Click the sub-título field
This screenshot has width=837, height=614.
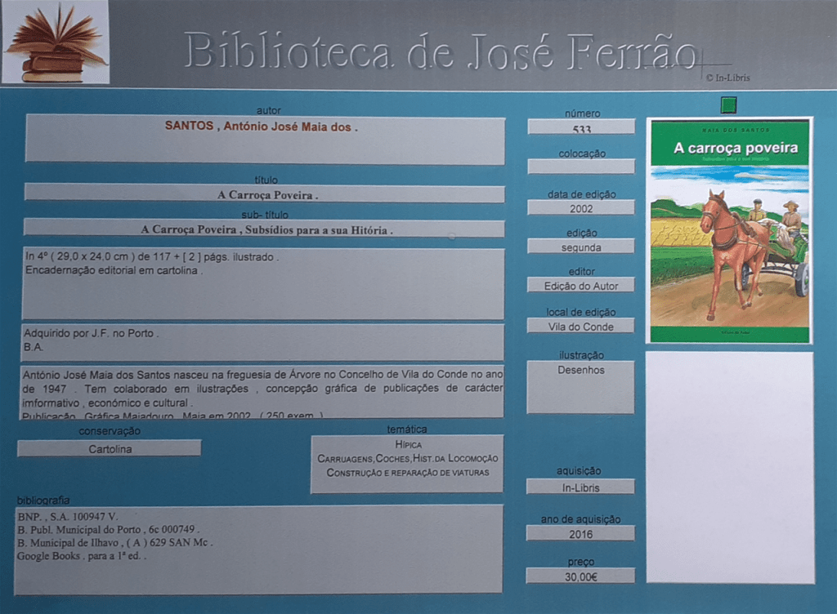click(265, 229)
